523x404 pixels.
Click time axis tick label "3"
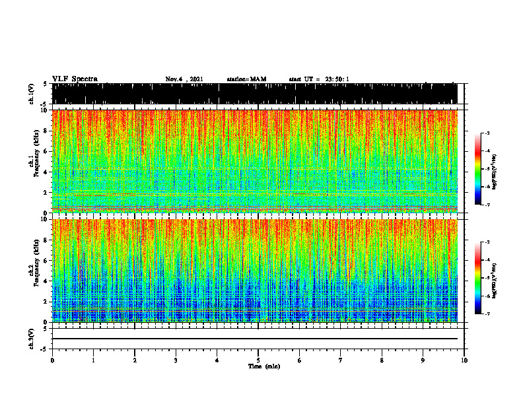(x=176, y=360)
